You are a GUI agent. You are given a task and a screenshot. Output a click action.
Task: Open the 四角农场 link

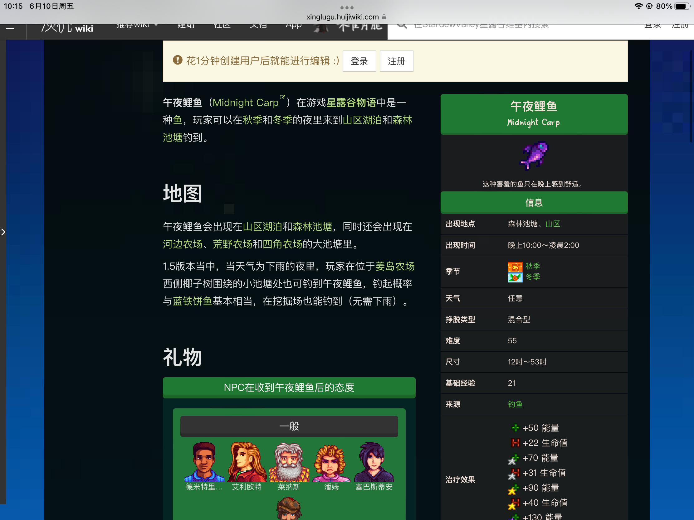282,244
